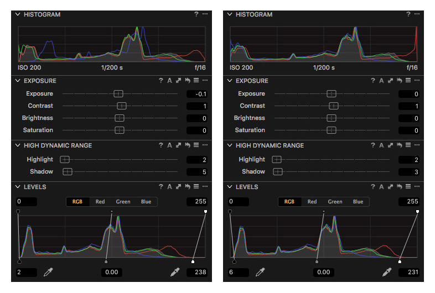This screenshot has width=435, height=293.
Task: Click Shadow slider handle in right panel
Action: (x=278, y=171)
